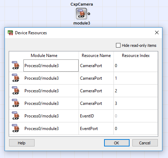Click CXP icon in CameraPort 2 row
The height and width of the screenshot is (158, 168).
pyautogui.click(x=15, y=91)
